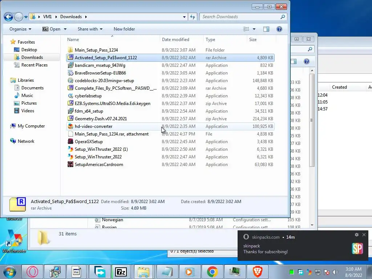
Task: Select codeblocks-20.03mingw-setup file icon
Action: pyautogui.click(x=70, y=80)
